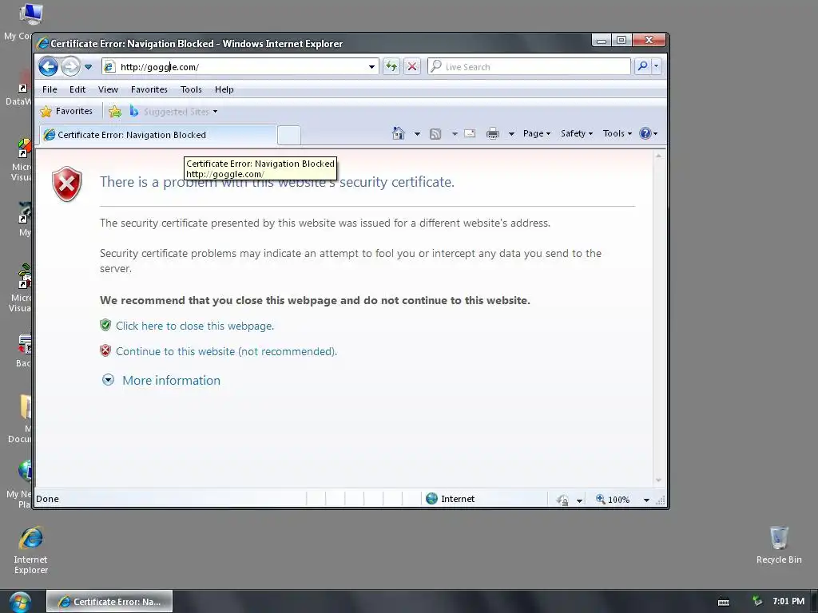This screenshot has height=613, width=818.
Task: Open the search provider options dropdown
Action: coord(657,66)
